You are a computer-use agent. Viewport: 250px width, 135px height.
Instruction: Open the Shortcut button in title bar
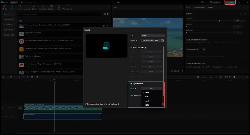(x=215, y=3)
